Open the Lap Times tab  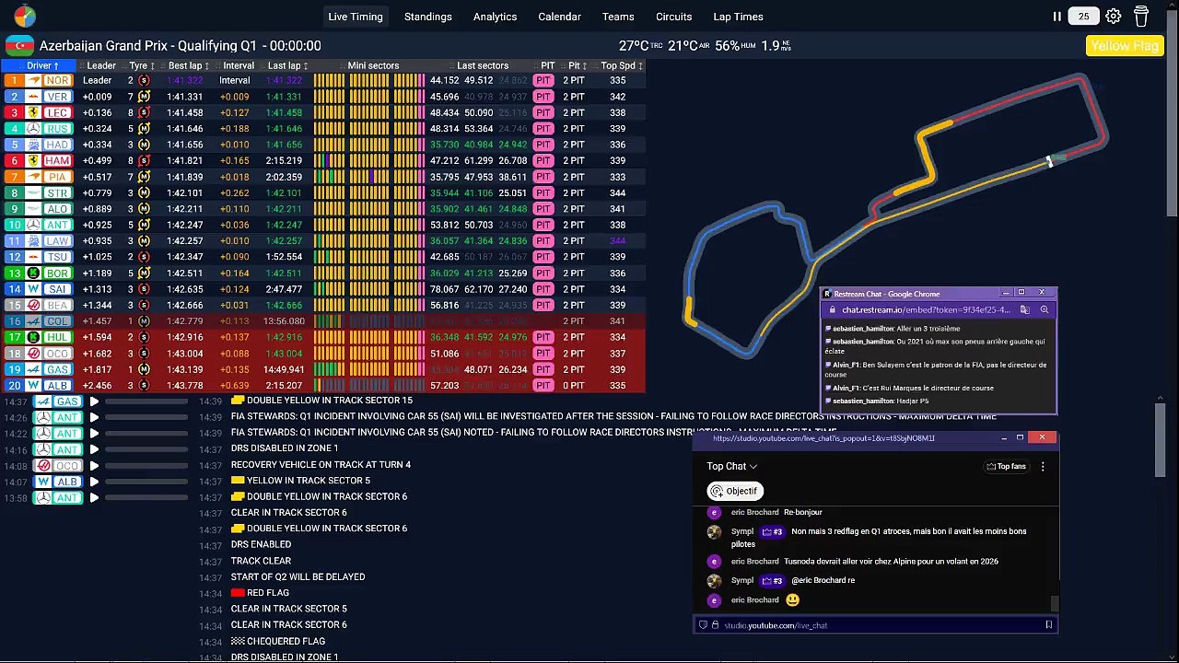tap(738, 17)
